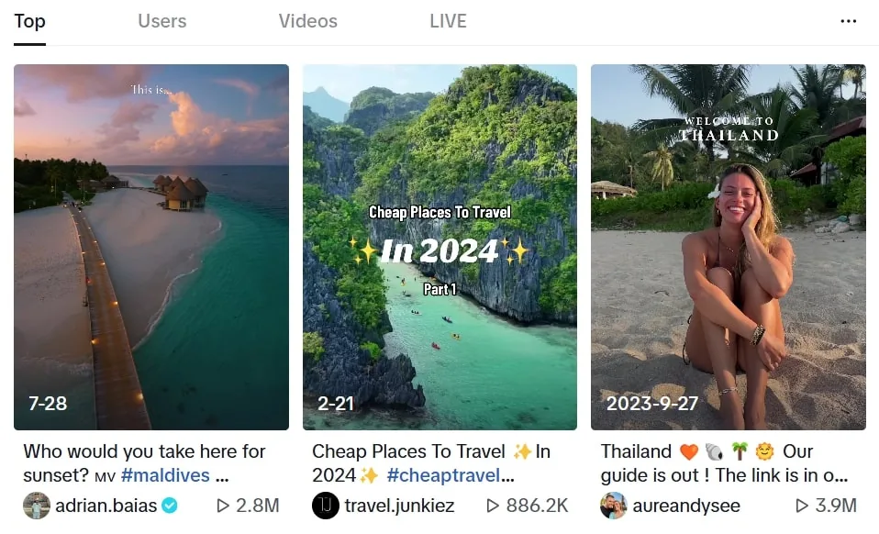Switch to the LIVE tab
879x534 pixels.
447,20
